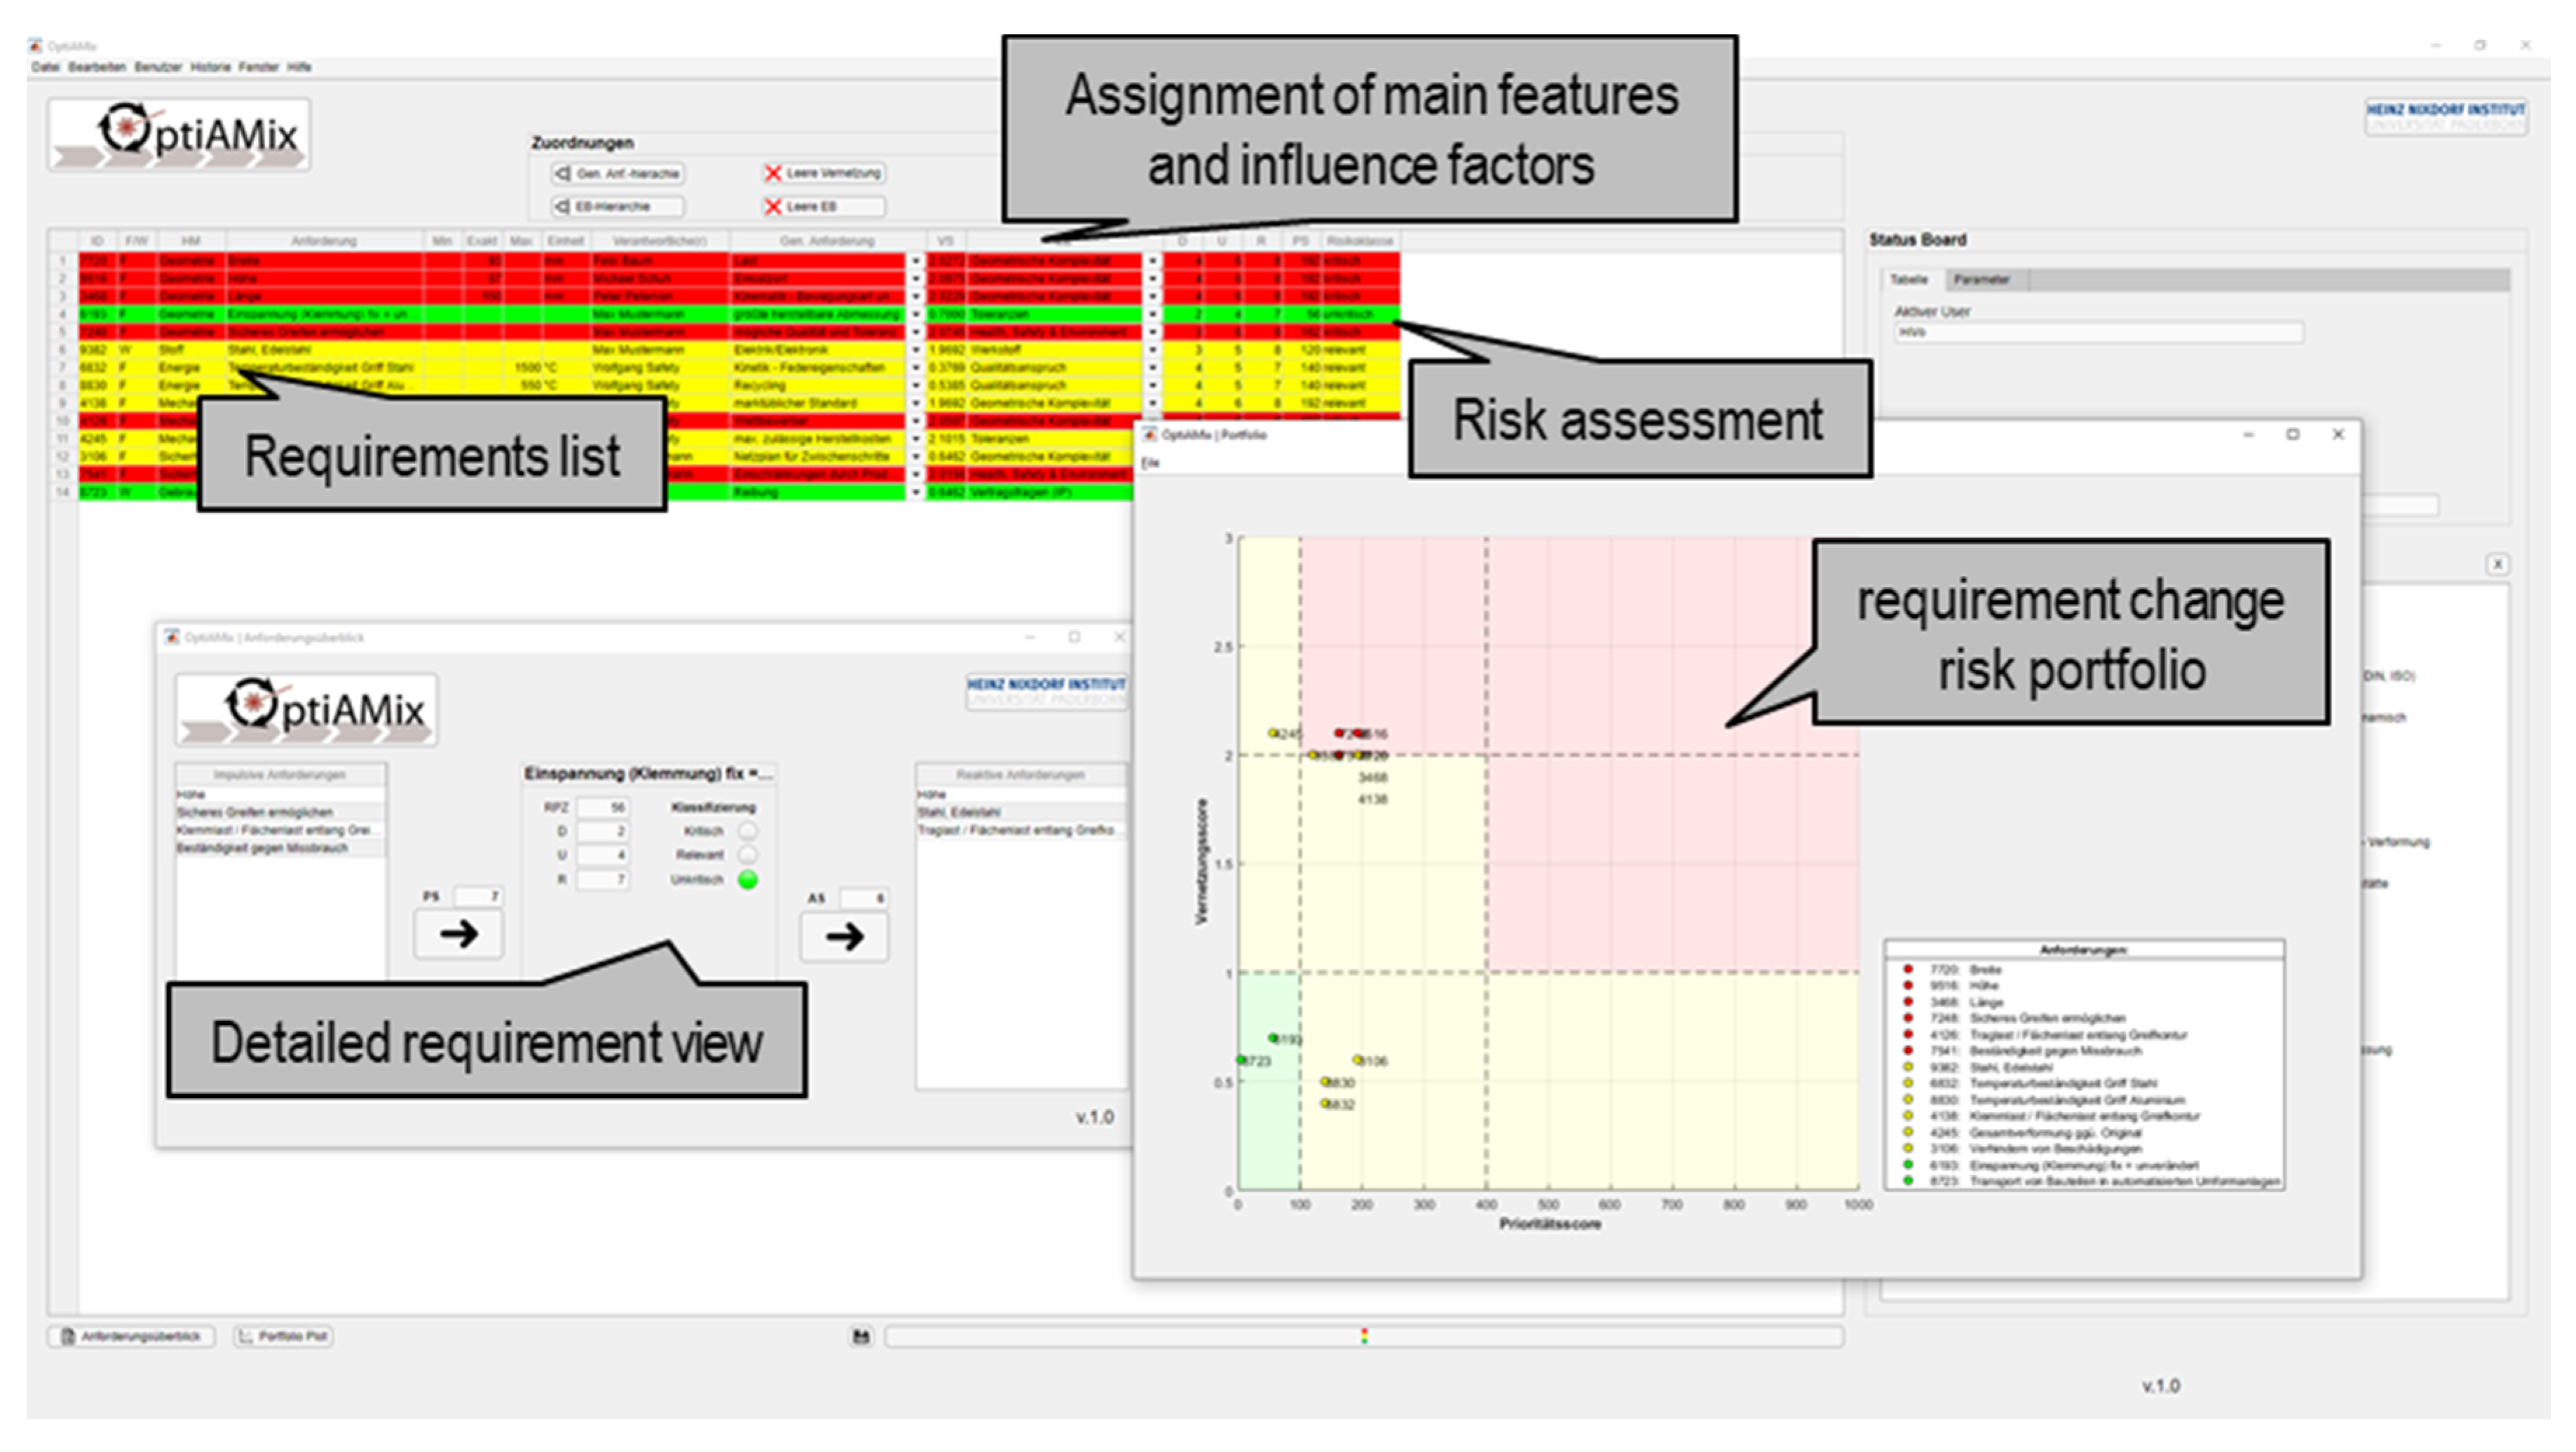
Task: Click the Gen. Anf.-hierarchie button icon
Action: tap(563, 173)
